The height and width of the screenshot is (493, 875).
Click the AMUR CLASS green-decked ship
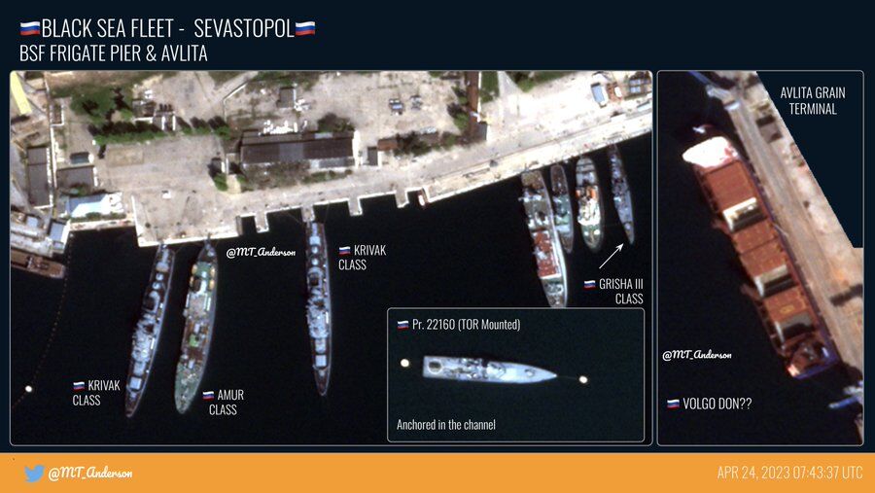[x=196, y=327]
